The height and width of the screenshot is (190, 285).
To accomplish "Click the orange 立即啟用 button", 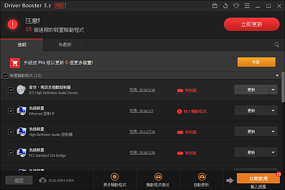I will click(x=258, y=179).
